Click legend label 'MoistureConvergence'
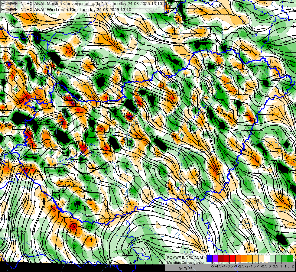 click(185, 263)
